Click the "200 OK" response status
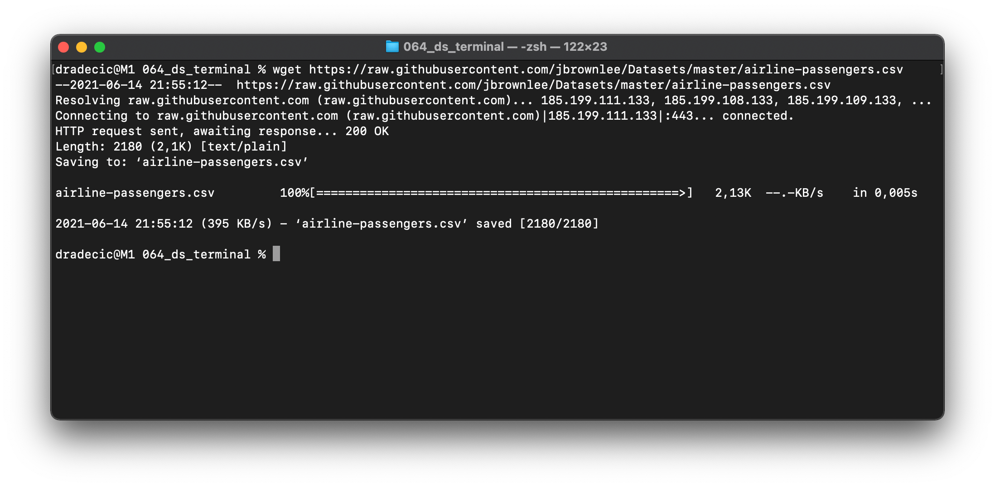The image size is (995, 487). [x=367, y=131]
